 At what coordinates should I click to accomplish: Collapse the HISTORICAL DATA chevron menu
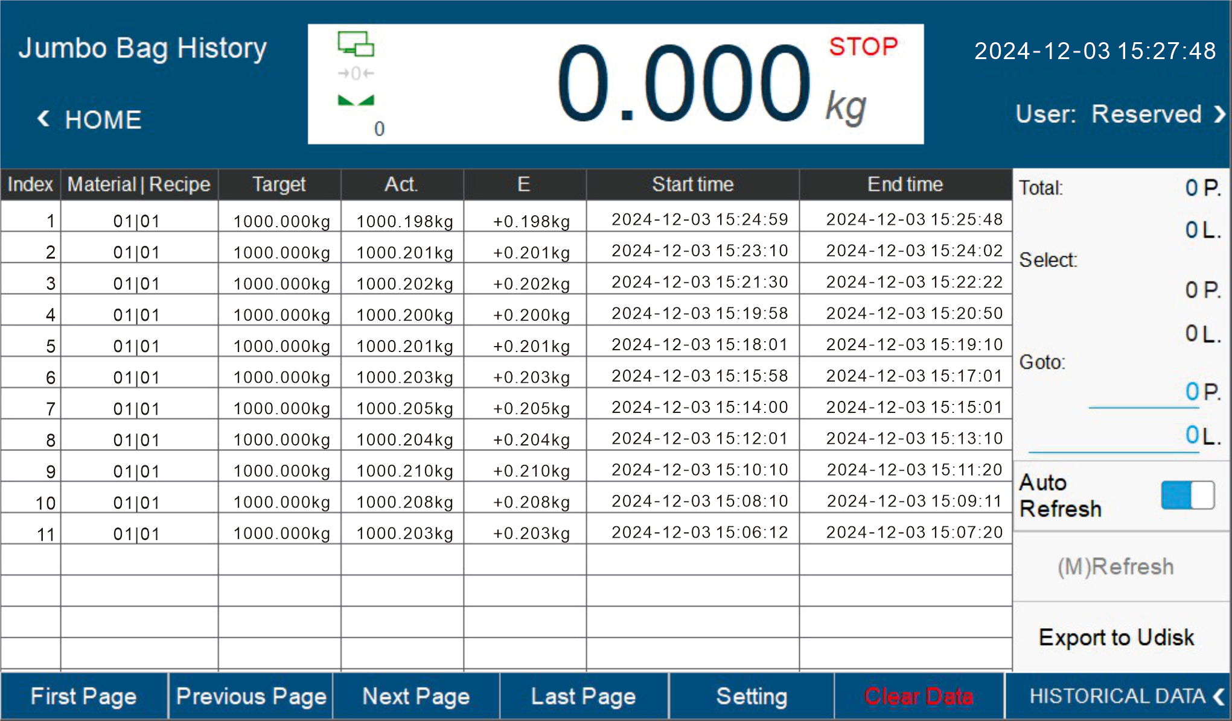pyautogui.click(x=1218, y=697)
